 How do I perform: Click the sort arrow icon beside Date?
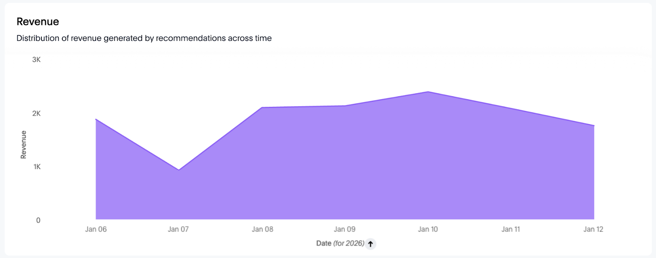(370, 244)
